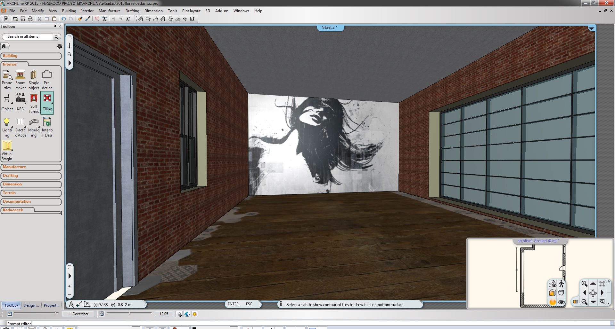This screenshot has width=615, height=329.
Task: Click the toolbox settings gear icon
Action: tap(60, 46)
